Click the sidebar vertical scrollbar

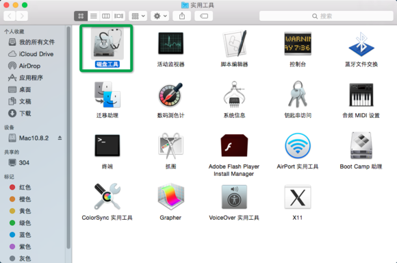click(x=68, y=138)
